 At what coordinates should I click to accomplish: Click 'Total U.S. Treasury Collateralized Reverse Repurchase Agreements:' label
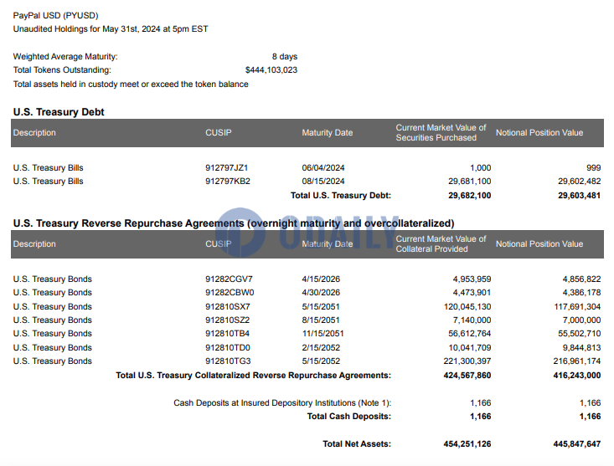[253, 376]
